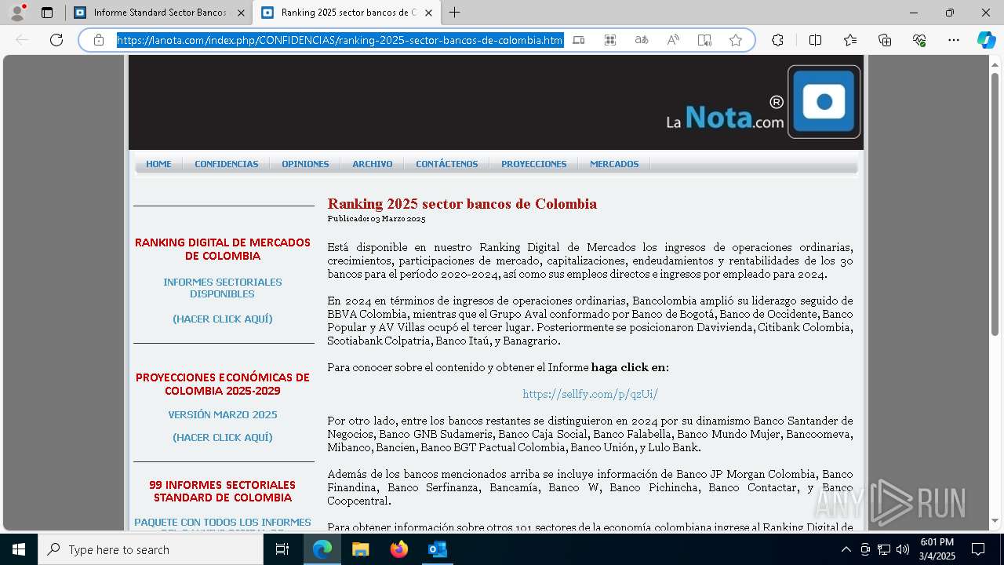Viewport: 1004px width, 565px height.
Task: Click the Versión Marzo 2025 link
Action: point(223,415)
